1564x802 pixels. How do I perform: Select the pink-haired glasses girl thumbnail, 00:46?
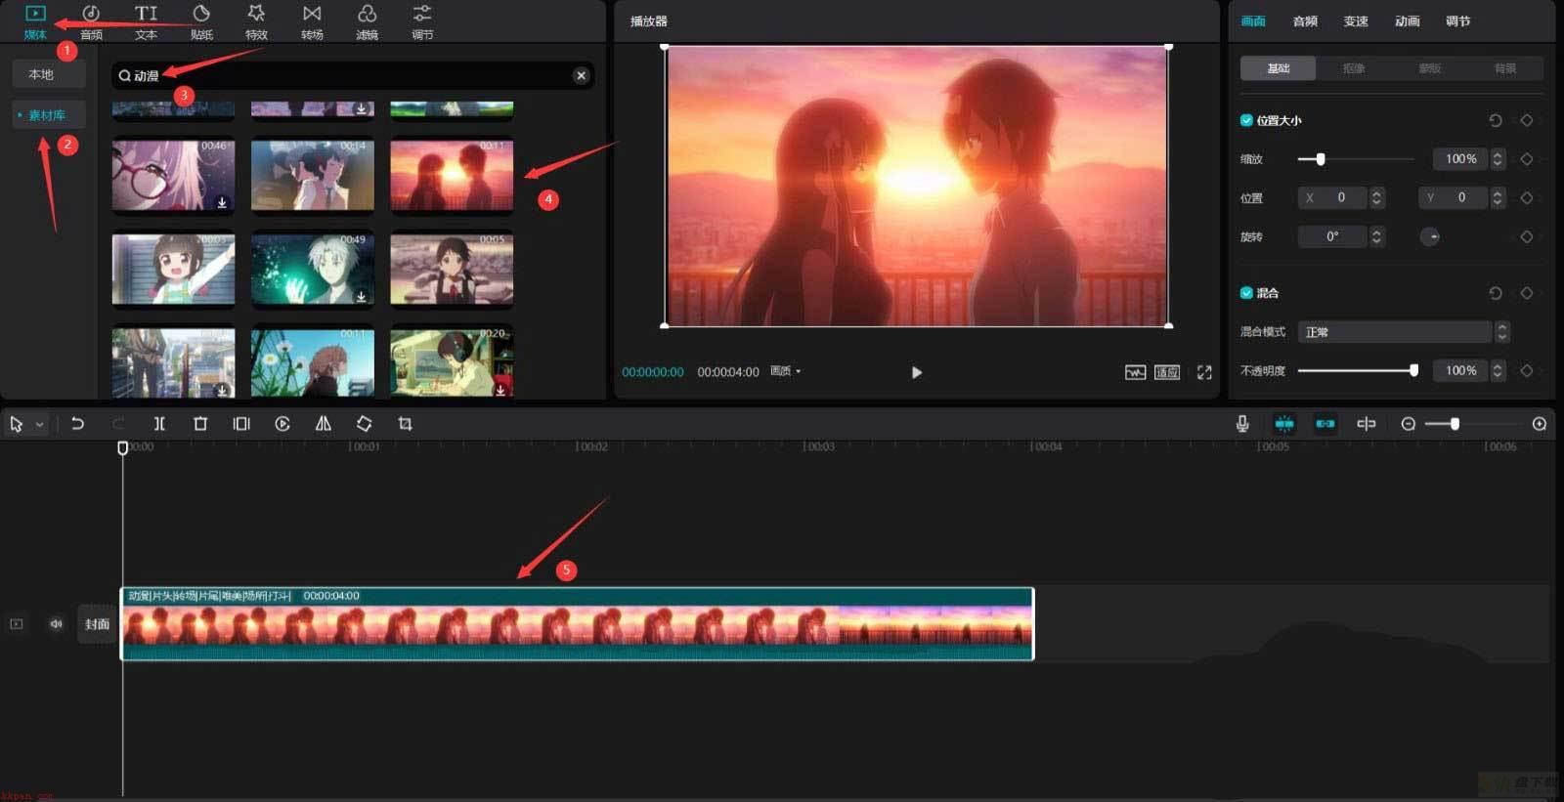click(x=173, y=175)
